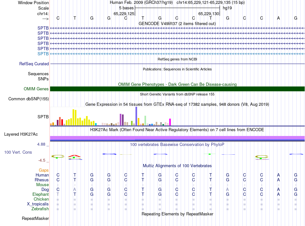Click the Rhesus species label

(42, 180)
